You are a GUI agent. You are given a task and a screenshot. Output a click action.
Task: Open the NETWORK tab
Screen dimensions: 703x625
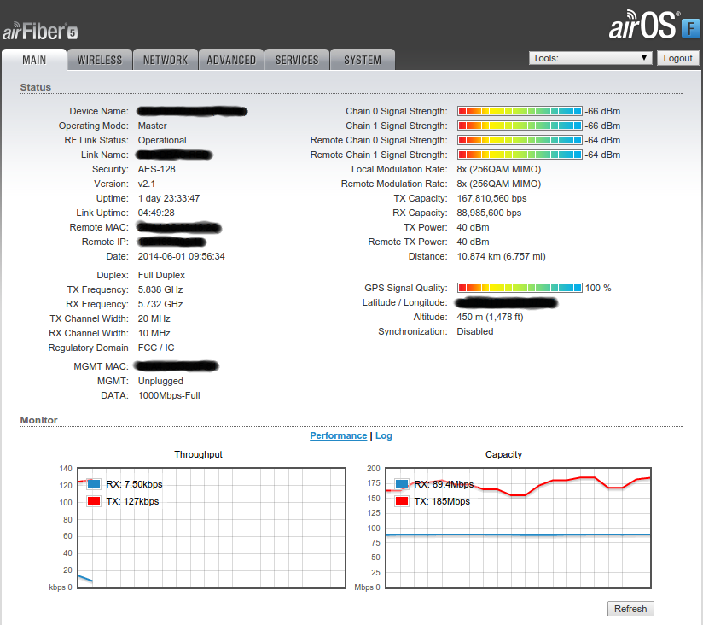(166, 60)
